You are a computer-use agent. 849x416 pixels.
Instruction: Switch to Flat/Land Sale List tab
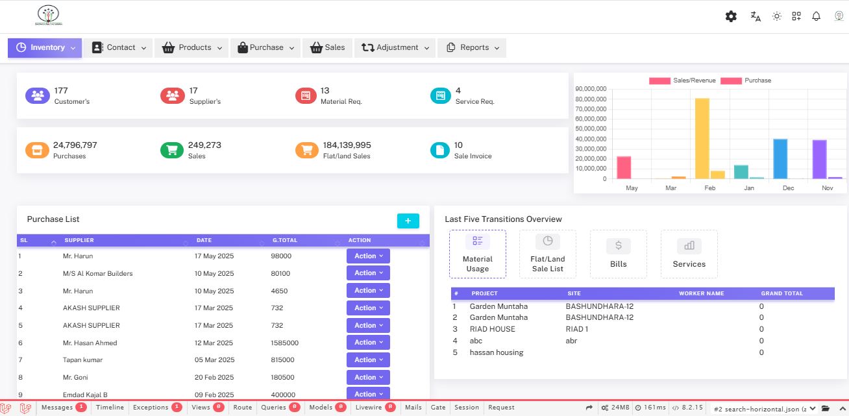547,254
